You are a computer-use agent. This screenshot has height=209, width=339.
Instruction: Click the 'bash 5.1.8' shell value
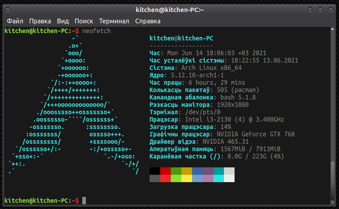238,97
